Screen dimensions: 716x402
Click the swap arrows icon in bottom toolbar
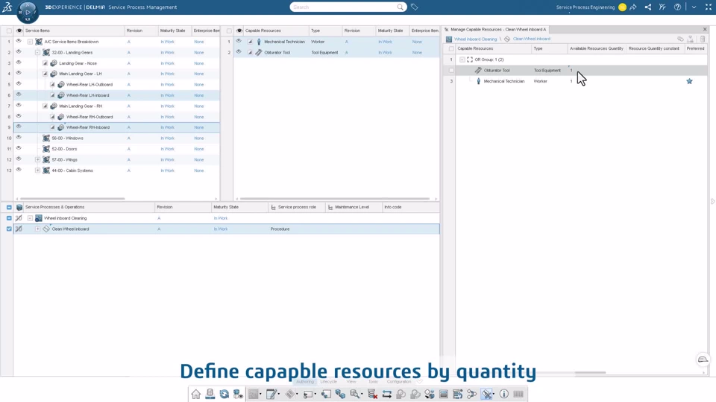[x=387, y=394]
